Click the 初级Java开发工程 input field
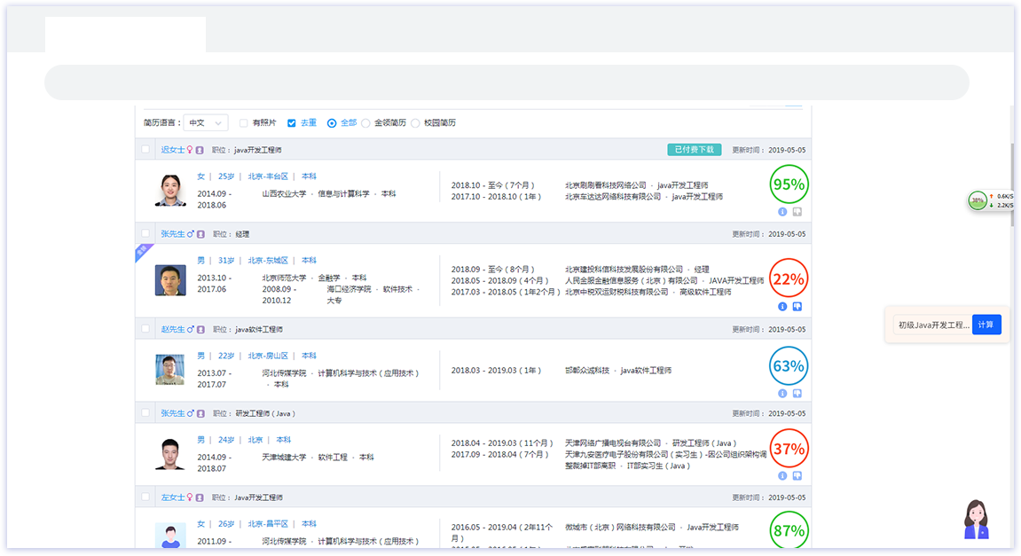This screenshot has height=556, width=1021. coord(933,325)
